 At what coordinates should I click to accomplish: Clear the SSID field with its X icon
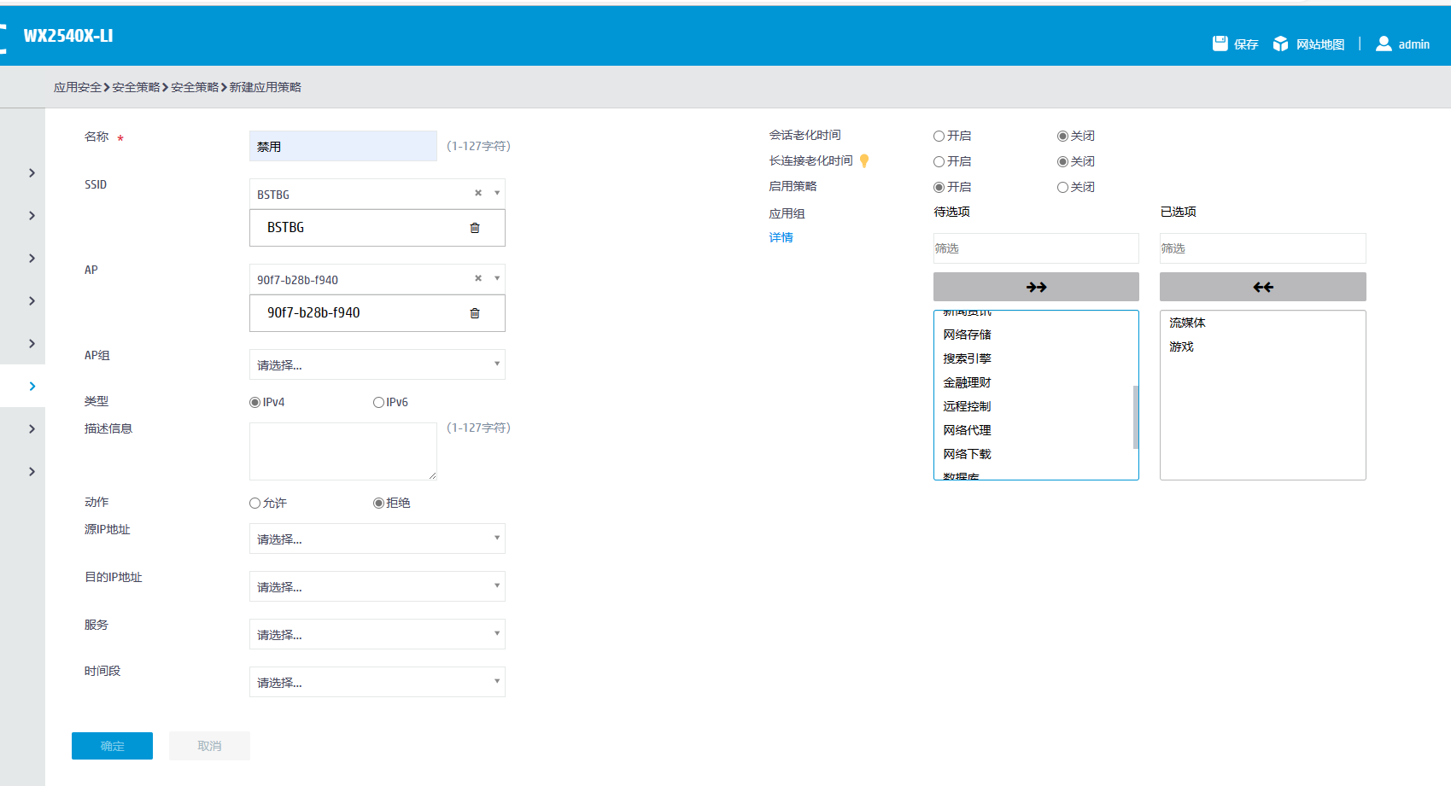click(478, 193)
